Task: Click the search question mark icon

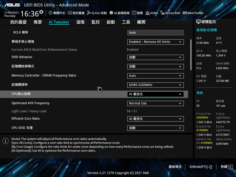Action: [x=134, y=13]
